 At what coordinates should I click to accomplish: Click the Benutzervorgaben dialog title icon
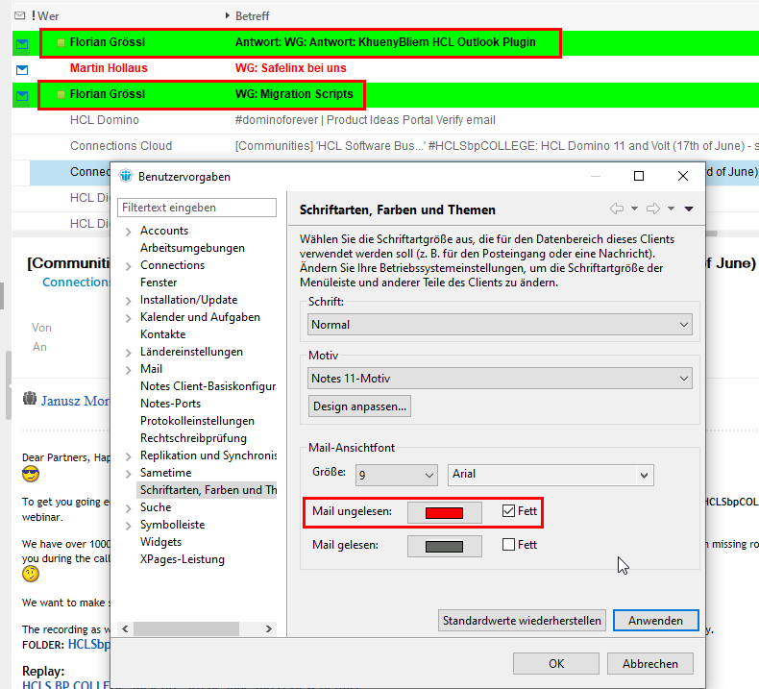pyautogui.click(x=125, y=176)
